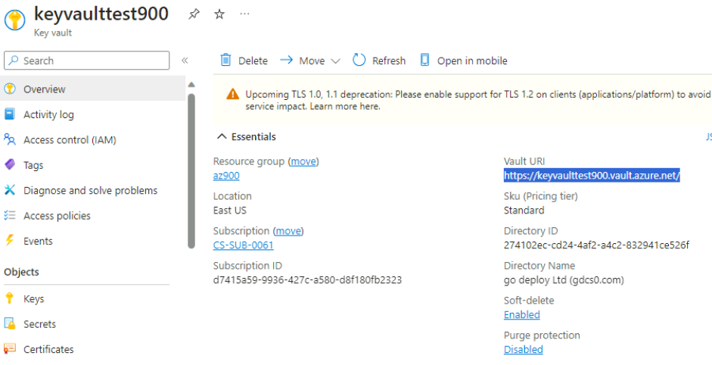Open Keys from the Objects section

coord(33,299)
